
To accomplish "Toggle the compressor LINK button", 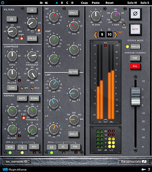I will pos(12,88).
